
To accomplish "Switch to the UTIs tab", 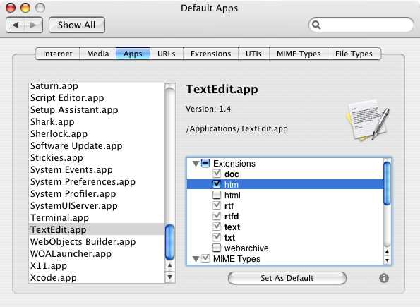I will [253, 54].
